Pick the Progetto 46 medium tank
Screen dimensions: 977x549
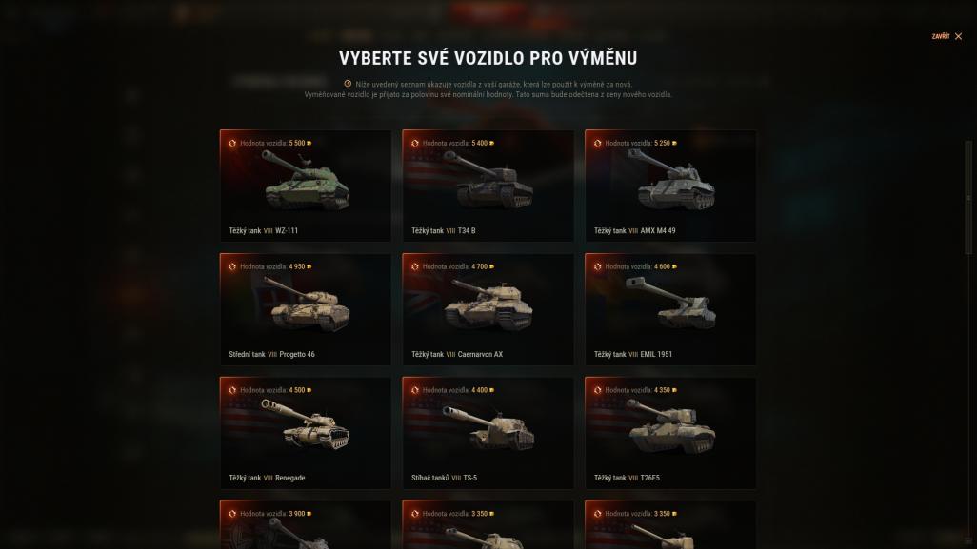[306, 309]
